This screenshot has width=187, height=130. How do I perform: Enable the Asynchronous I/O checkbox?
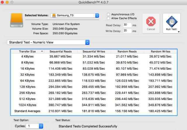point(108,14)
